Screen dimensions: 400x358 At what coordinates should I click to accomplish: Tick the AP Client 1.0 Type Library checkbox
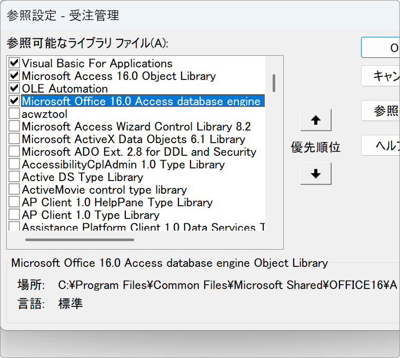(x=14, y=215)
